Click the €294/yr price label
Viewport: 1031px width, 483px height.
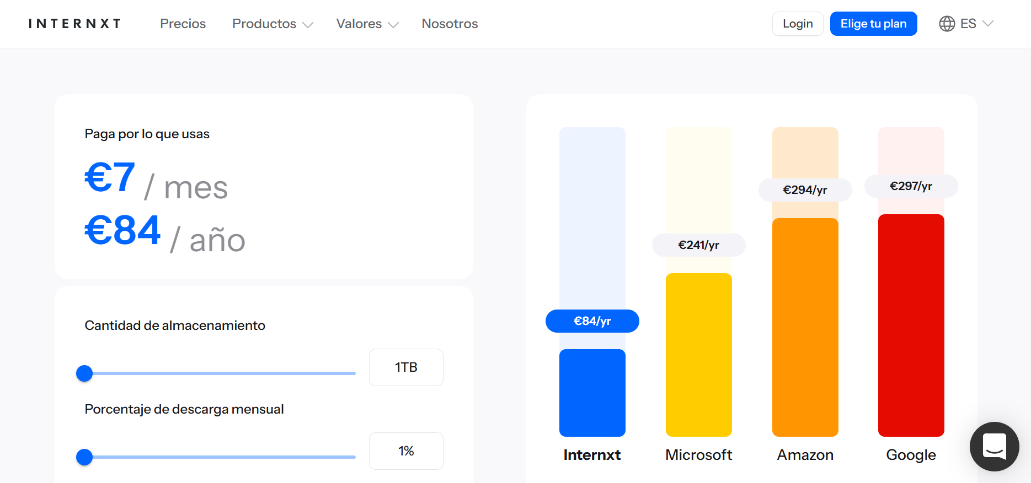click(805, 190)
